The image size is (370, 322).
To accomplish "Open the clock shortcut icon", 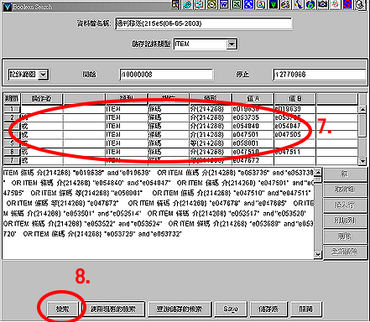I will point(212,5).
